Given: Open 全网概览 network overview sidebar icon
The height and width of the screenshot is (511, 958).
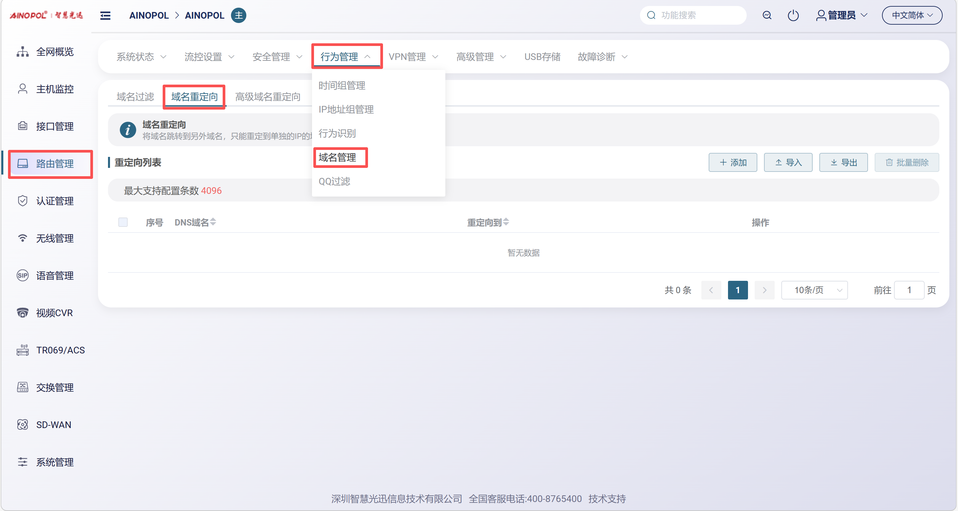Looking at the screenshot, I should pos(22,52).
